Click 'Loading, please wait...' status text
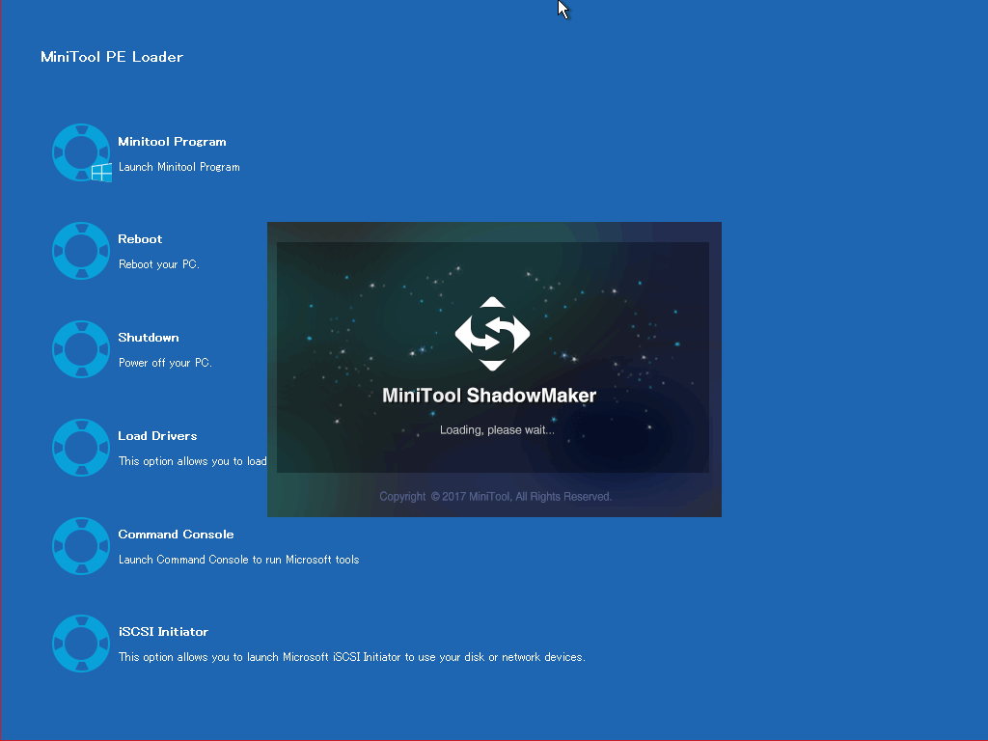This screenshot has width=988, height=741. point(497,429)
